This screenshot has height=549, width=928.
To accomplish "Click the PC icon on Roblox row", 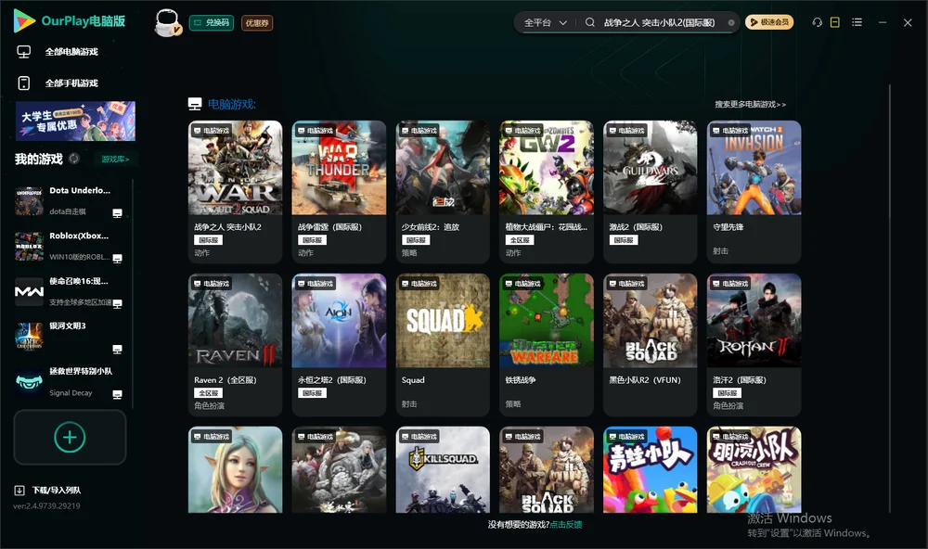I will coord(117,259).
